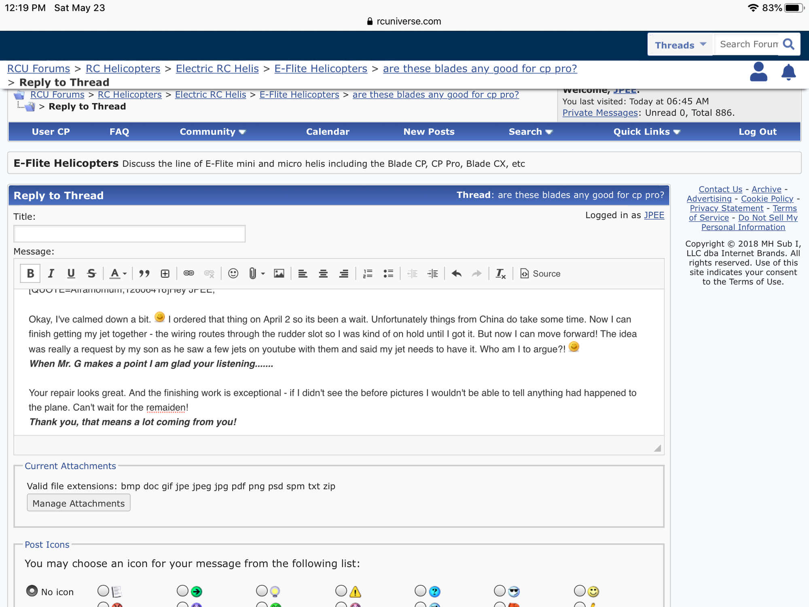This screenshot has width=809, height=607.
Task: Select the warning triangle post icon radio
Action: tap(341, 591)
